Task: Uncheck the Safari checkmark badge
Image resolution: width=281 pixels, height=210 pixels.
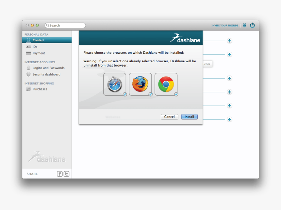Action: [125, 94]
